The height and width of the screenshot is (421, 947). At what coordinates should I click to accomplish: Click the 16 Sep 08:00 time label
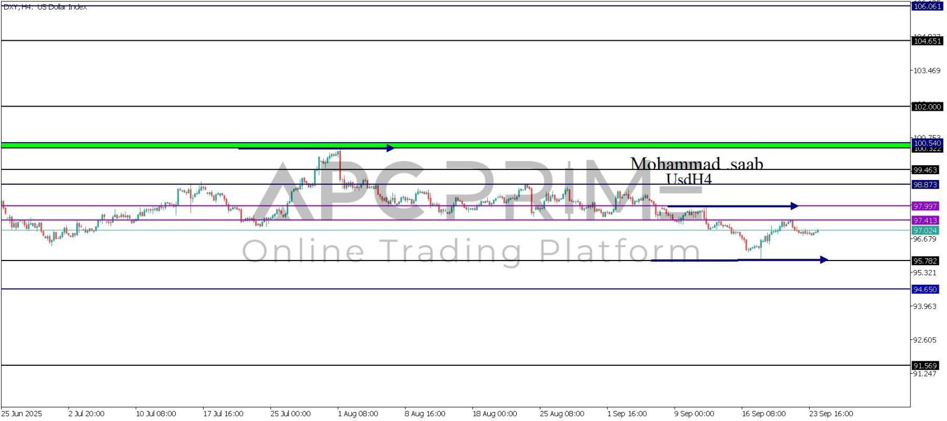point(764,413)
